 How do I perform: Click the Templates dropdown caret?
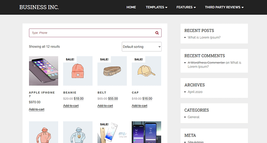click(166, 7)
